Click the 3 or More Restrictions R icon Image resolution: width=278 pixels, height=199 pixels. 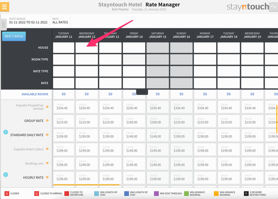(x=246, y=194)
